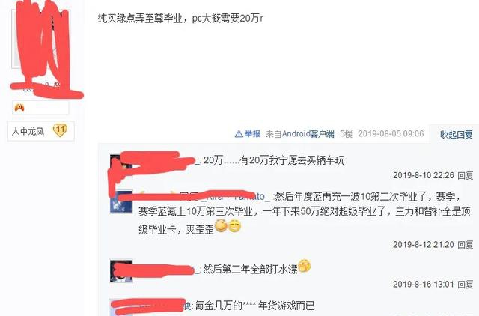Click the warning triangle icon beside 举报
The height and width of the screenshot is (316, 479).
click(239, 133)
